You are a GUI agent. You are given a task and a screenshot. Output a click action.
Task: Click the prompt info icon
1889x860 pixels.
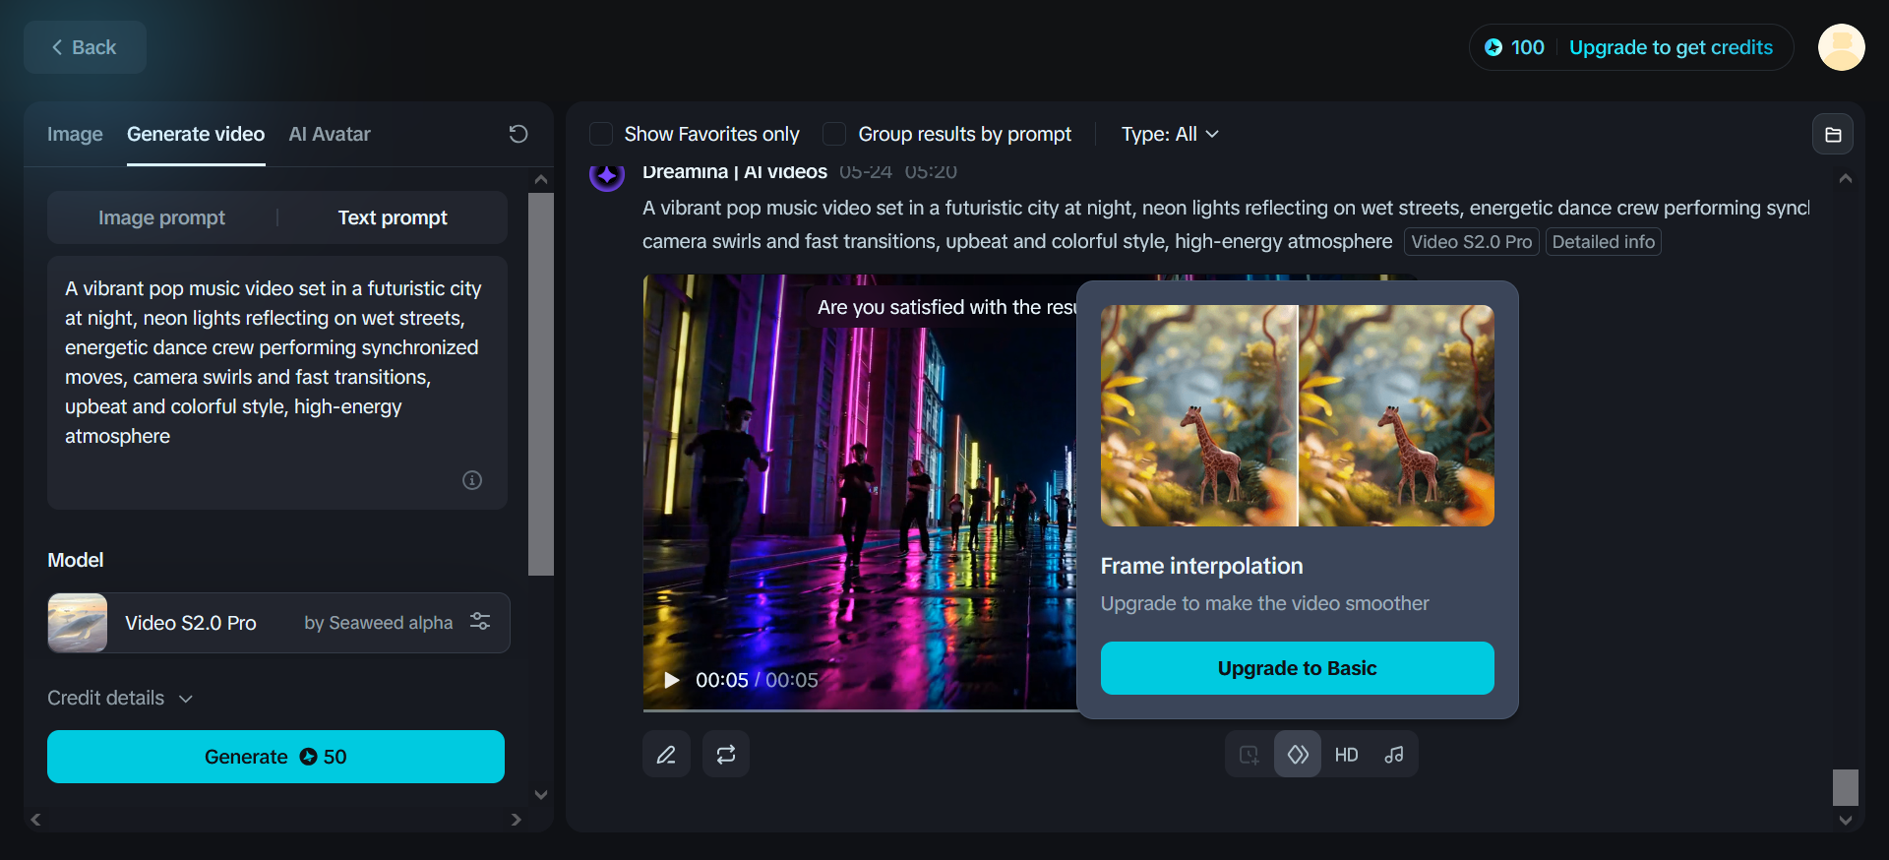coord(472,480)
